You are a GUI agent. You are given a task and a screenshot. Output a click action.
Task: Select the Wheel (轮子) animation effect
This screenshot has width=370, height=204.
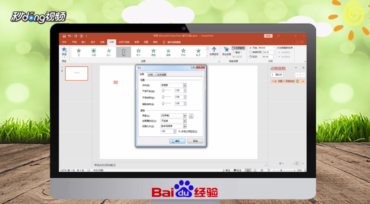click(198, 52)
